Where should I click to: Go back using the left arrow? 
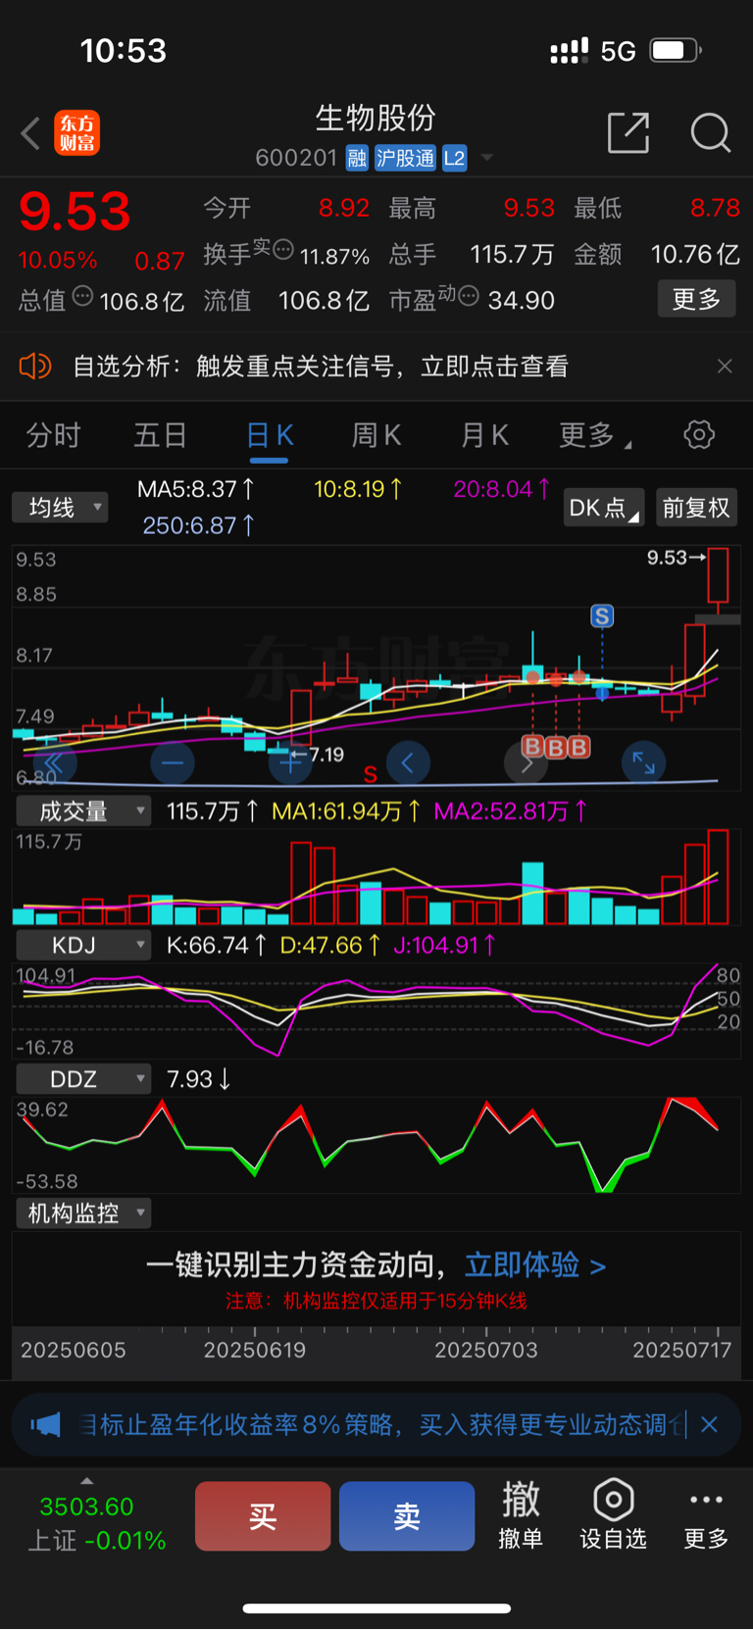pos(30,133)
